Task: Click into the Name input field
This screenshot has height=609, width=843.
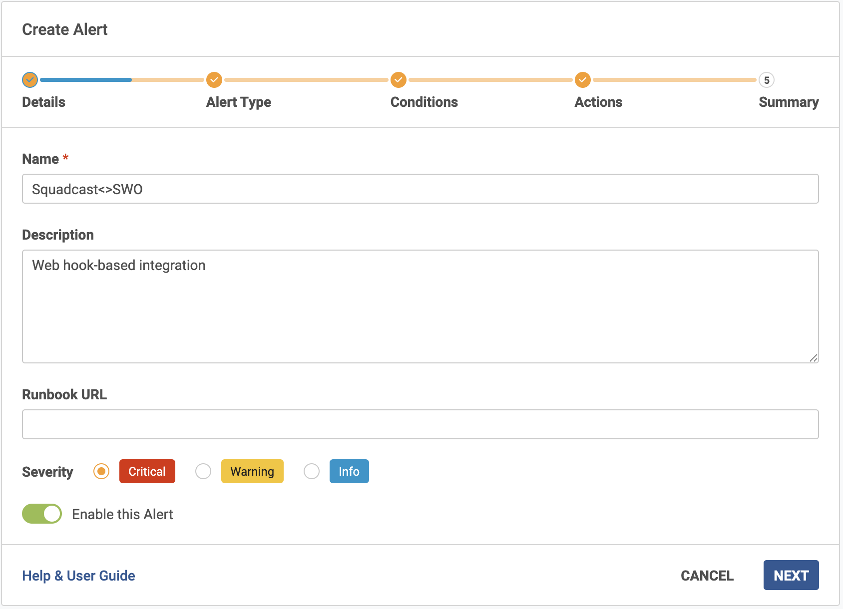Action: click(x=420, y=189)
